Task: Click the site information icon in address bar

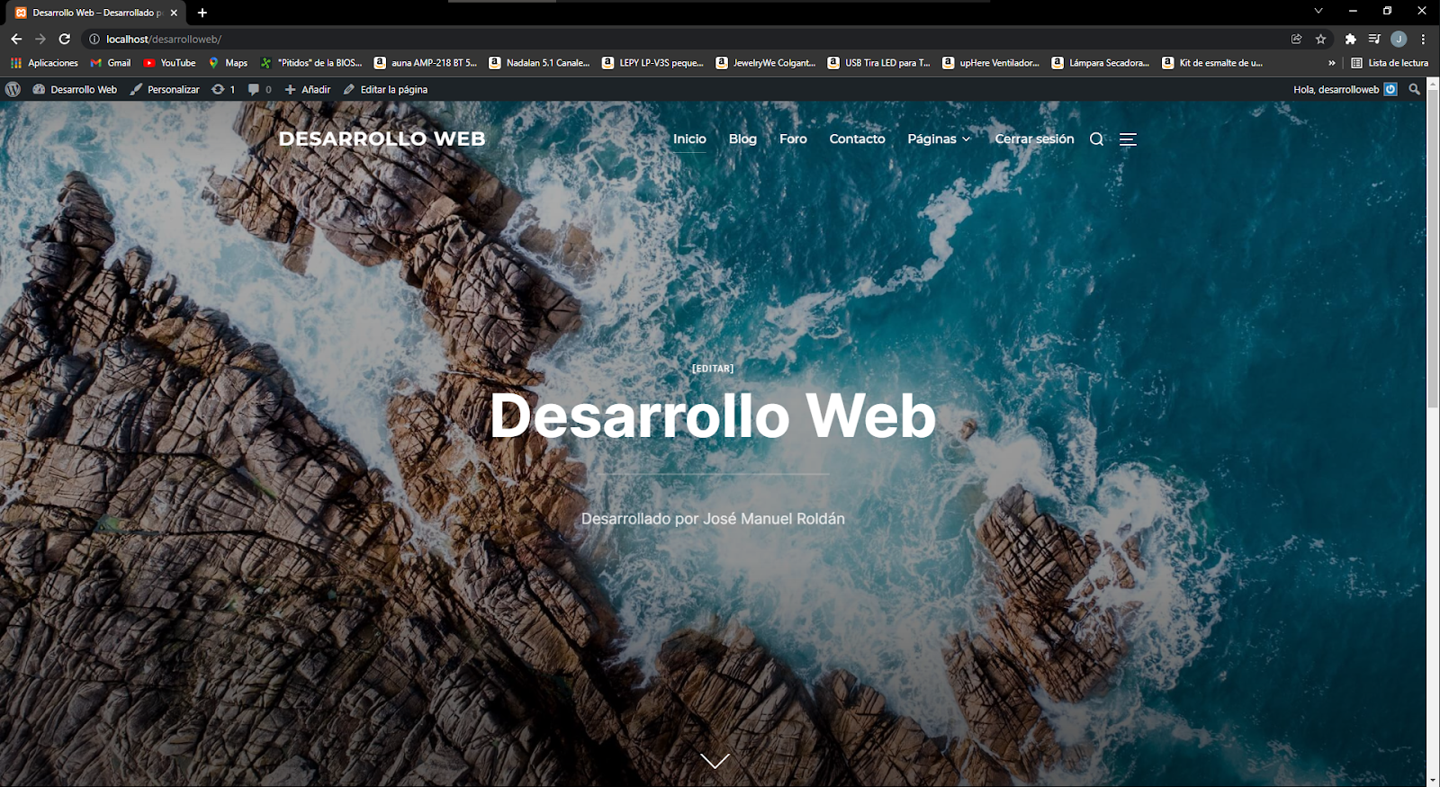Action: 94,39
